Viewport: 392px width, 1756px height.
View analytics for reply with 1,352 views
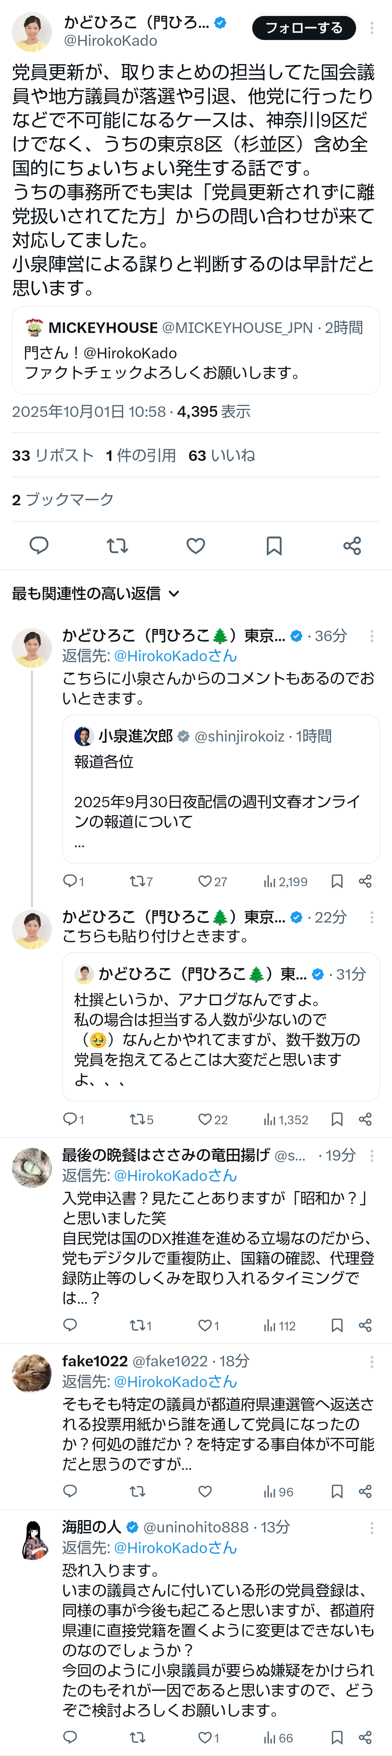[x=286, y=1119]
